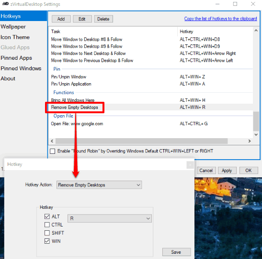Click the Add hotkey button

(x=61, y=19)
